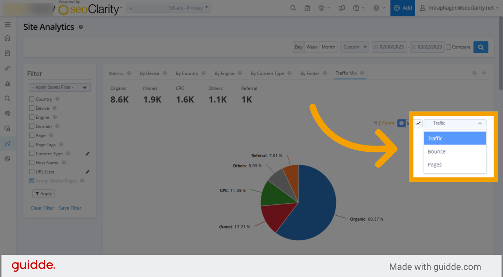This screenshot has height=277, width=503.
Task: Open the search magnifier in the top bar
Action: (293, 8)
